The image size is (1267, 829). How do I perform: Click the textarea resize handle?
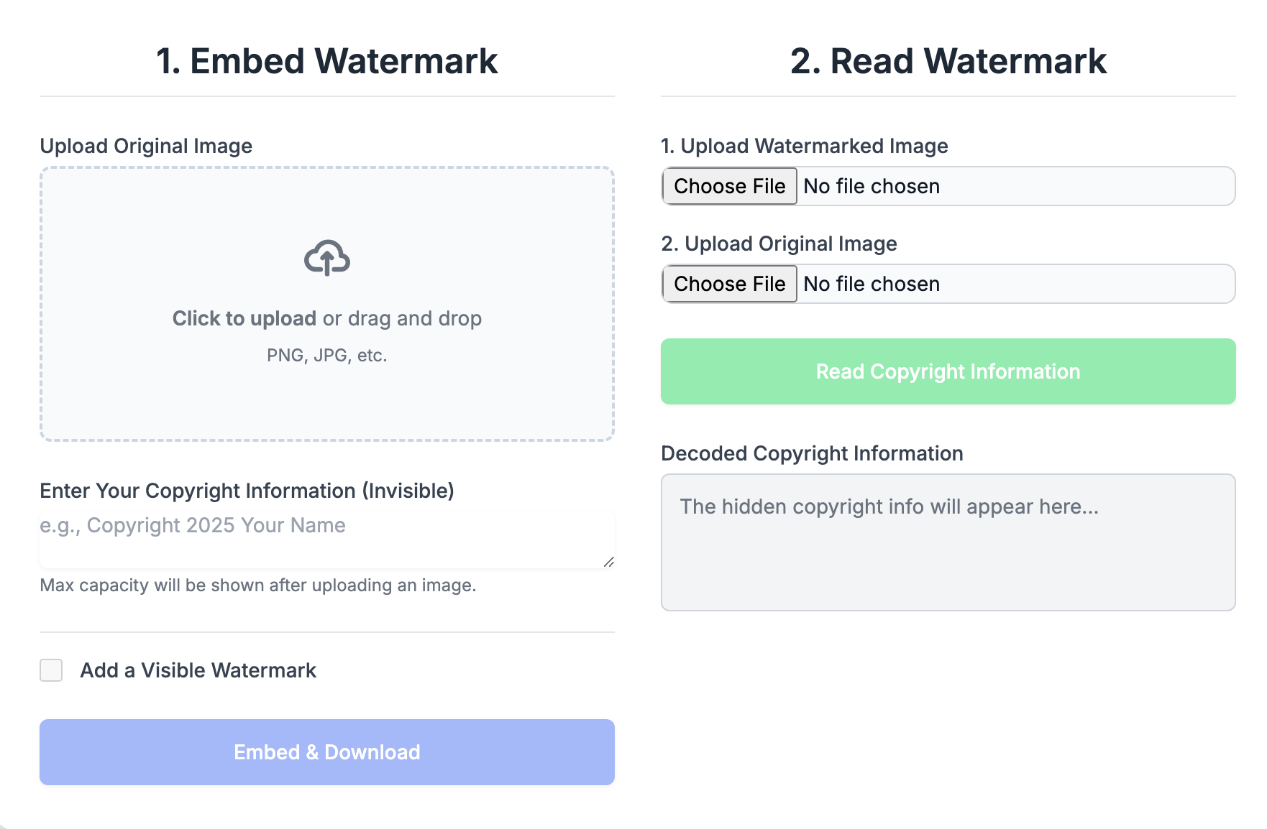coord(609,562)
